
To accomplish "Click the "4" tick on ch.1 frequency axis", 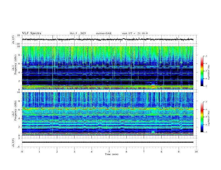I will click(20, 72).
